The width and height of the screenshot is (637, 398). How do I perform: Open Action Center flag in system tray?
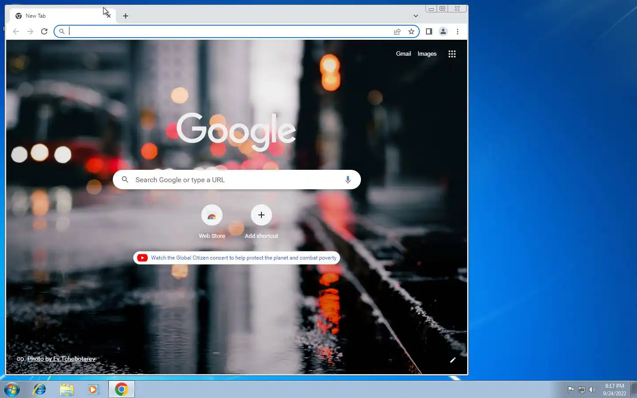coord(571,390)
